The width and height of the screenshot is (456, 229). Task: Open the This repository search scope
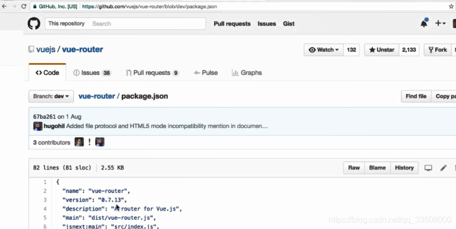click(x=67, y=24)
